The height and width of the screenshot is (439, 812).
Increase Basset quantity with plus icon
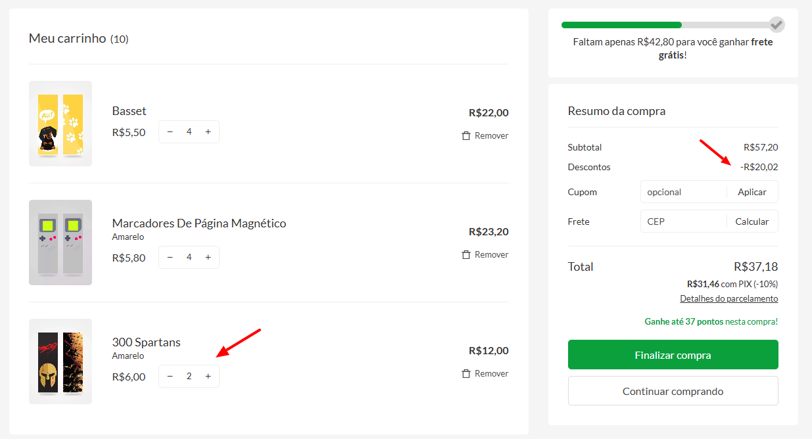208,132
